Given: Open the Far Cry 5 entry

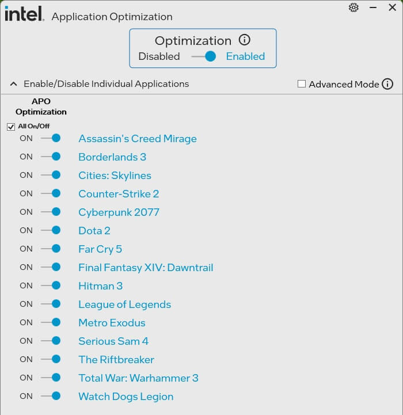Looking at the screenshot, I should click(100, 249).
